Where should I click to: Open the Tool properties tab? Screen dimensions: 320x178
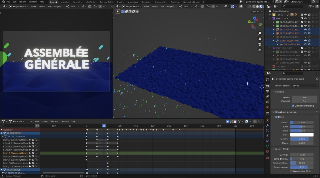click(x=267, y=79)
